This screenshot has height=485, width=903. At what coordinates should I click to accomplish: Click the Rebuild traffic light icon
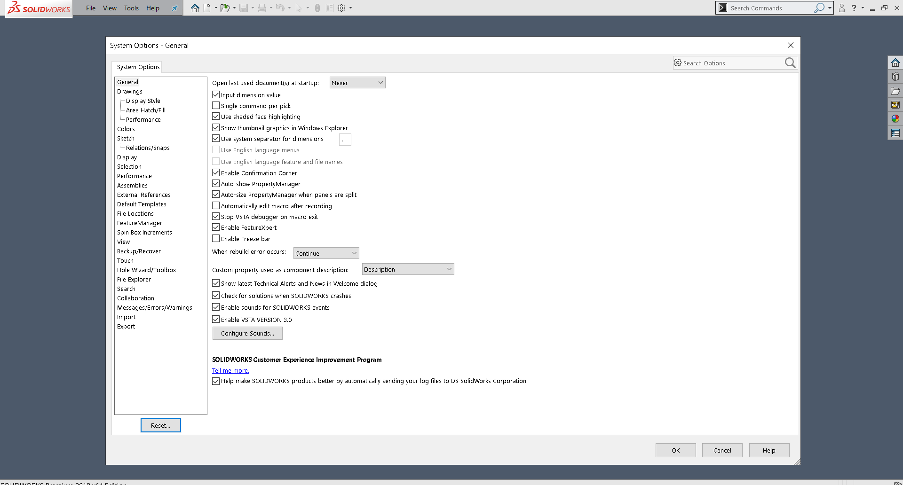click(x=317, y=8)
